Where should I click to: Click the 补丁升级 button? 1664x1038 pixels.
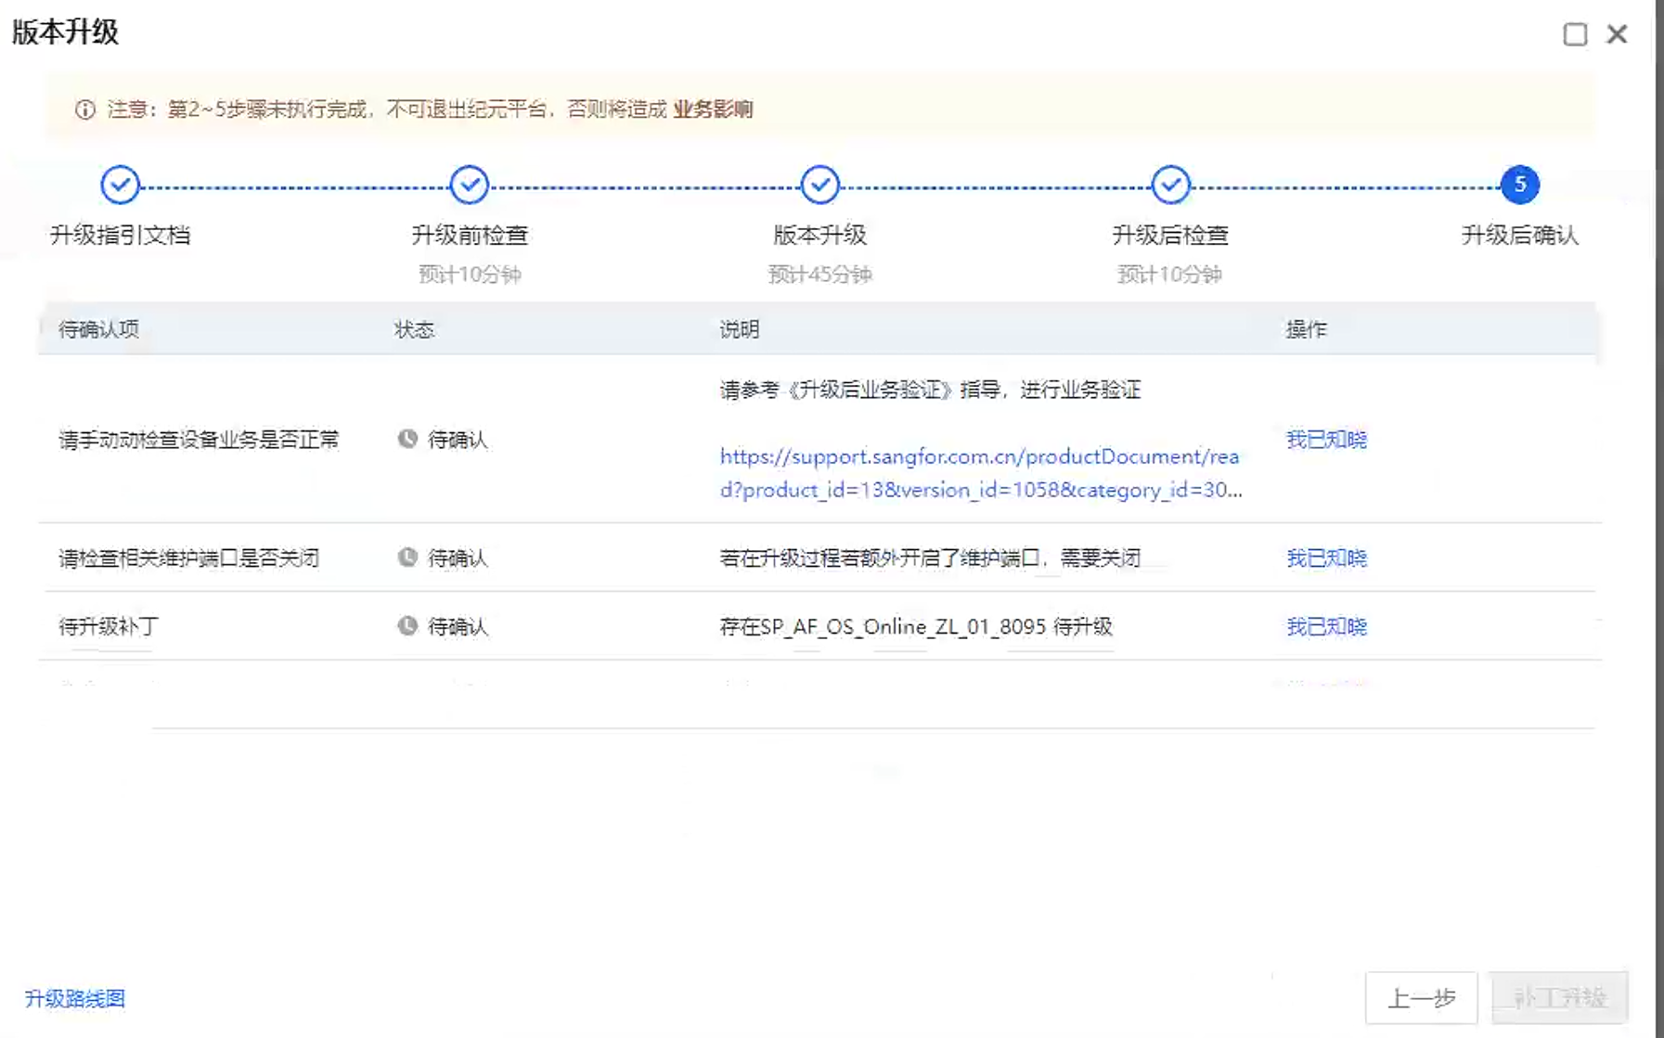[x=1559, y=998]
